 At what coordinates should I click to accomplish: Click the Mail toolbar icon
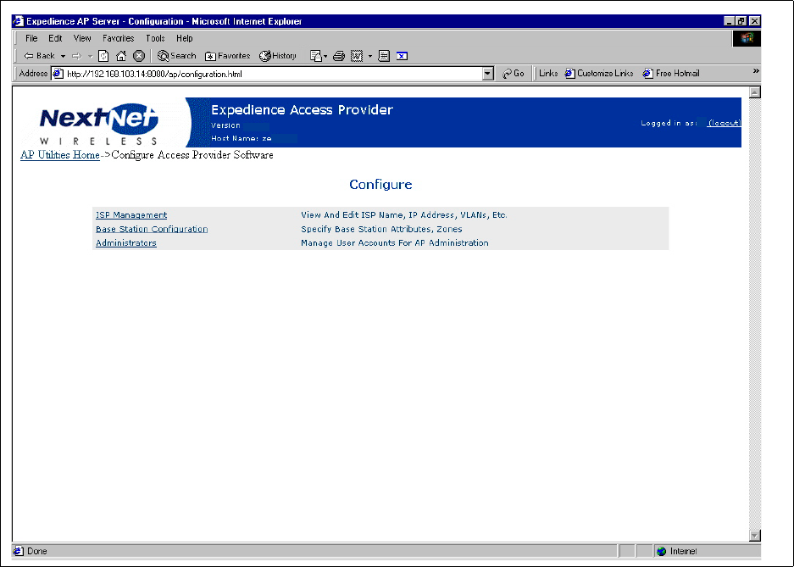click(316, 56)
